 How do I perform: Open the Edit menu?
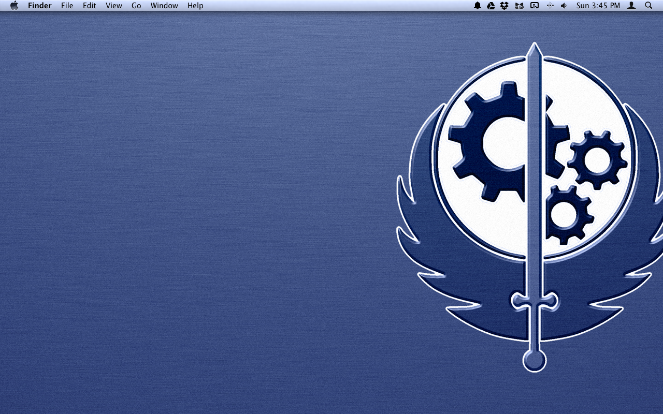[90, 6]
